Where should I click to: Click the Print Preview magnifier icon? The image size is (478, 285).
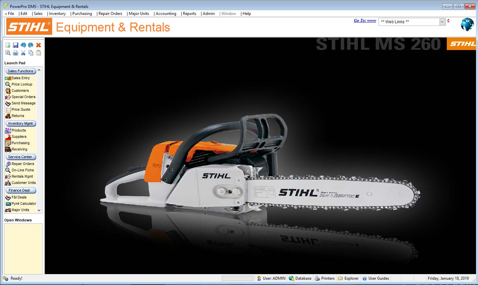click(x=8, y=53)
